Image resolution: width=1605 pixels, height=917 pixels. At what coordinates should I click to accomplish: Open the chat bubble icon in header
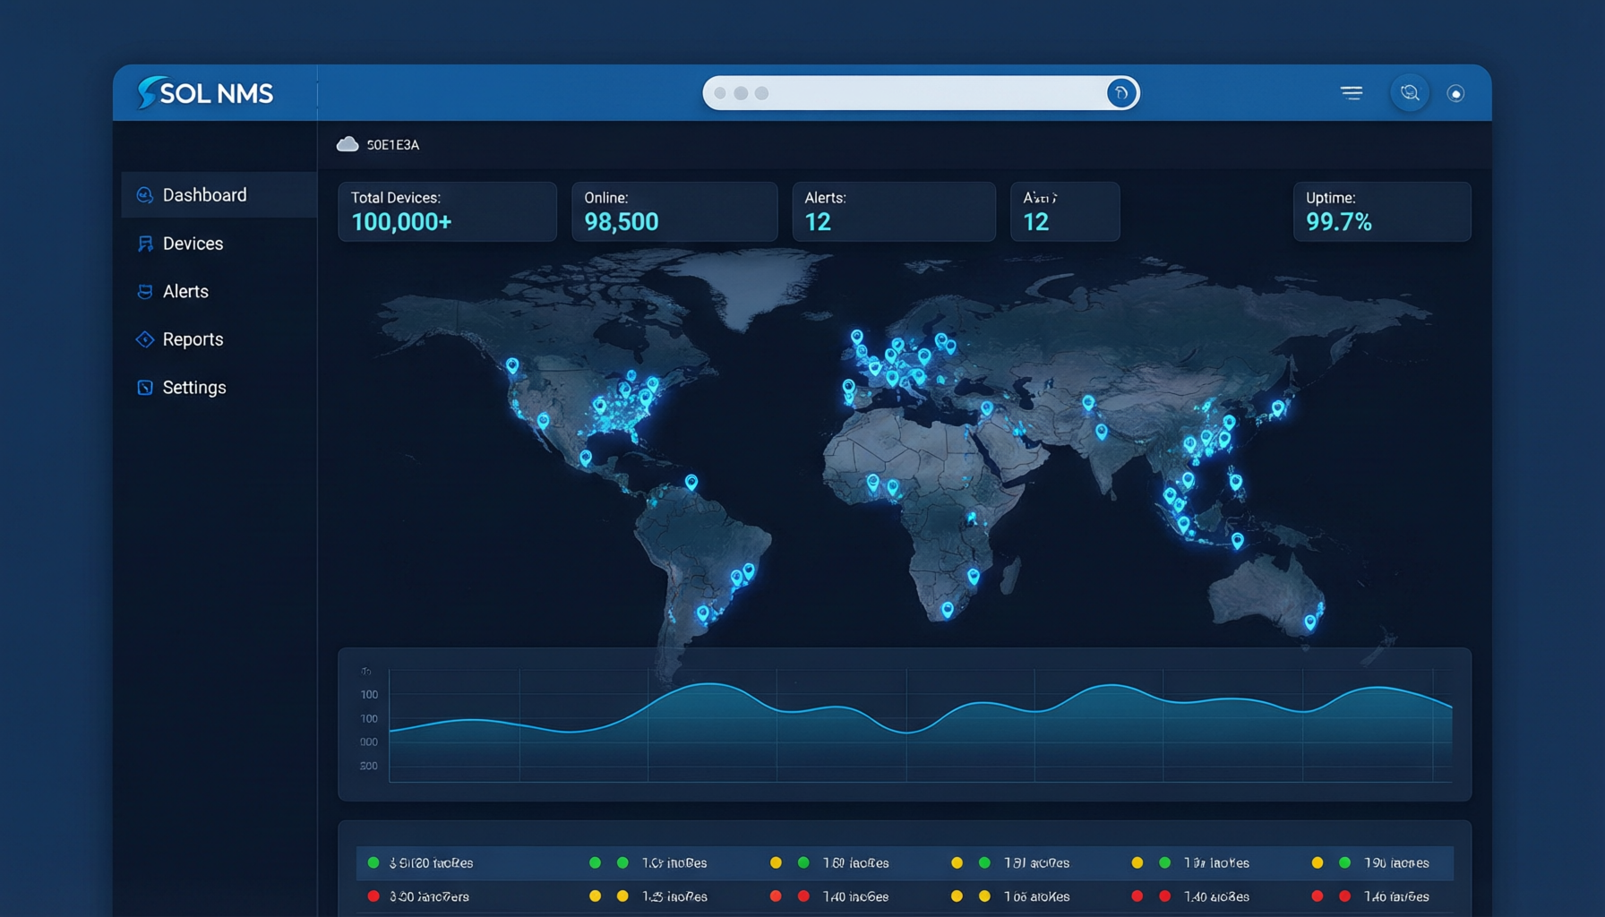coord(1410,92)
